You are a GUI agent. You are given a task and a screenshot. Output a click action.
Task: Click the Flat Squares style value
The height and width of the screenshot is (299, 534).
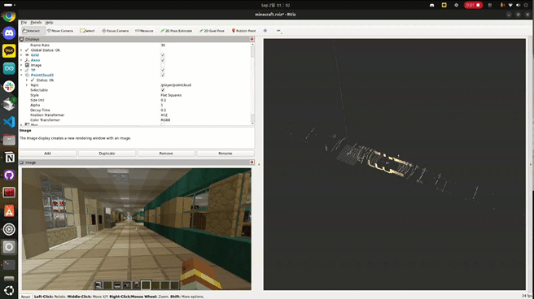(x=171, y=95)
